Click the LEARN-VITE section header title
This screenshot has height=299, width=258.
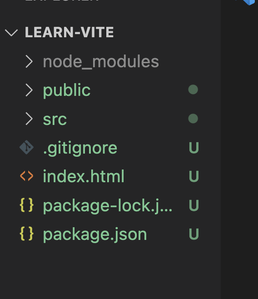tap(69, 32)
